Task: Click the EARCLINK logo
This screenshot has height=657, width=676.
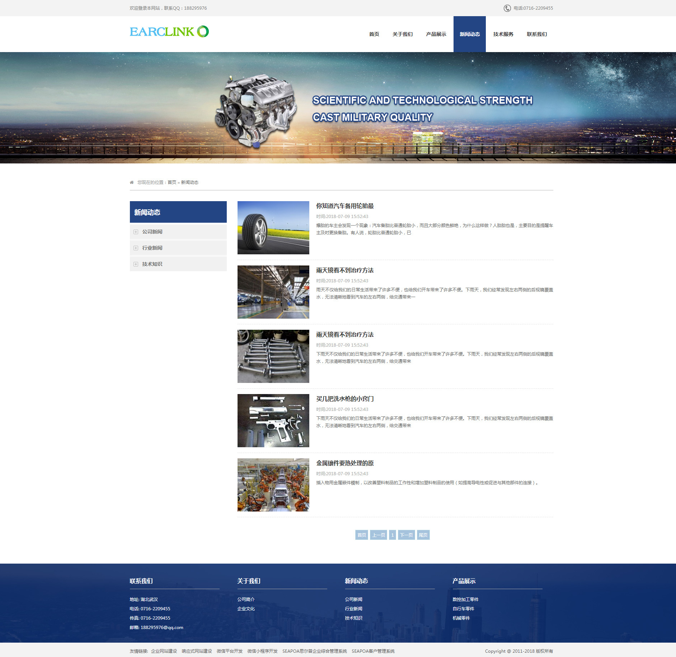Action: pyautogui.click(x=169, y=32)
